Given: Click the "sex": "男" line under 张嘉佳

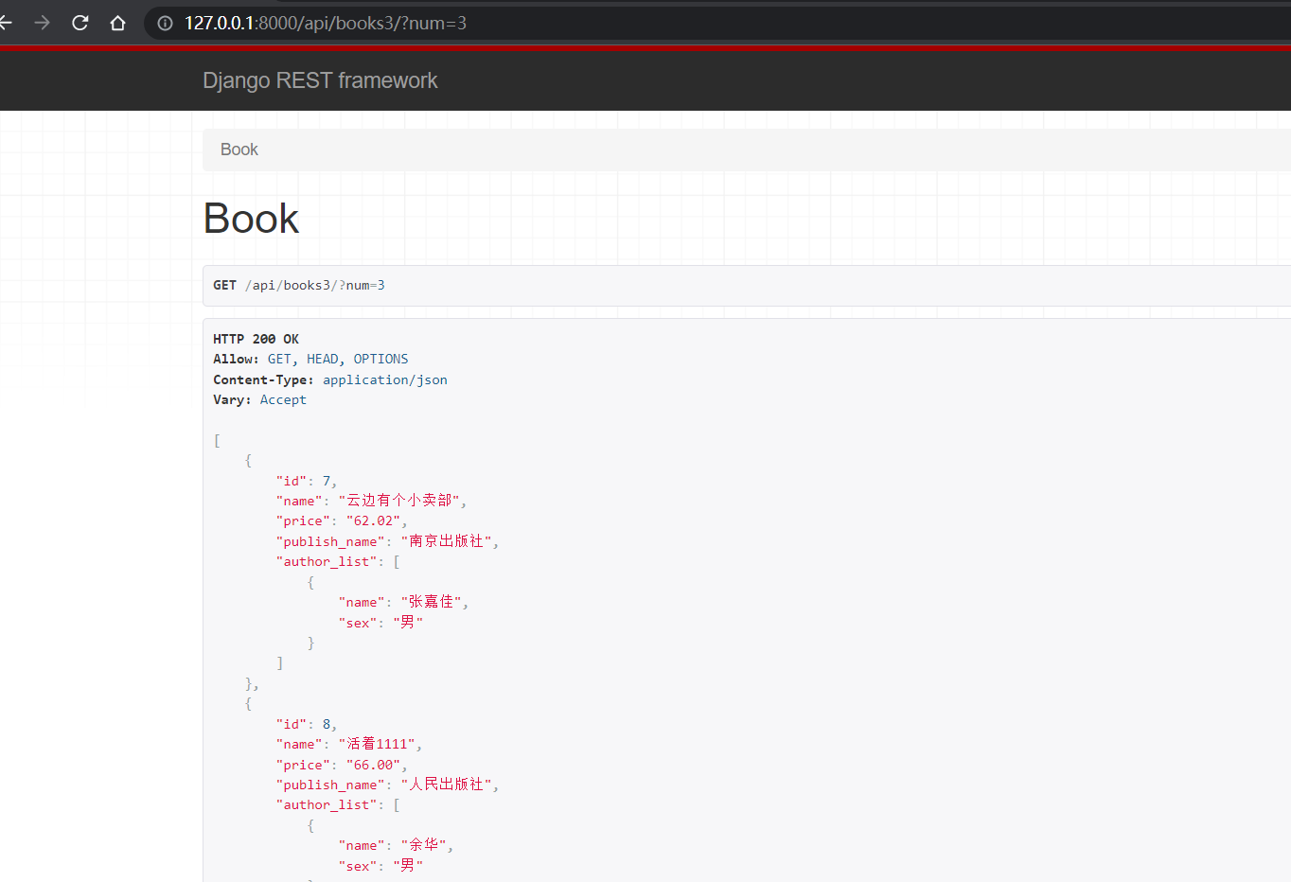Looking at the screenshot, I should click(380, 622).
